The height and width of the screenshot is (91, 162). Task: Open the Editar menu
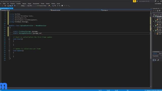click(4, 4)
